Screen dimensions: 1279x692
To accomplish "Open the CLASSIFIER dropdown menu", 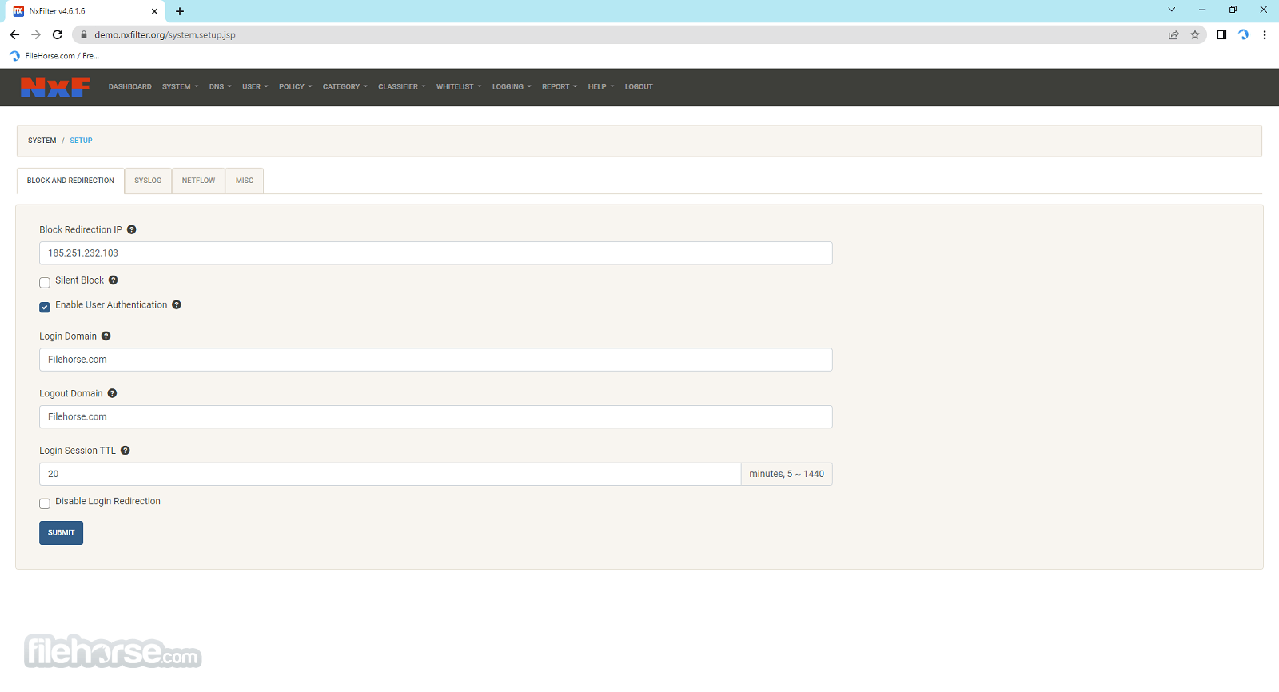I will coord(401,87).
